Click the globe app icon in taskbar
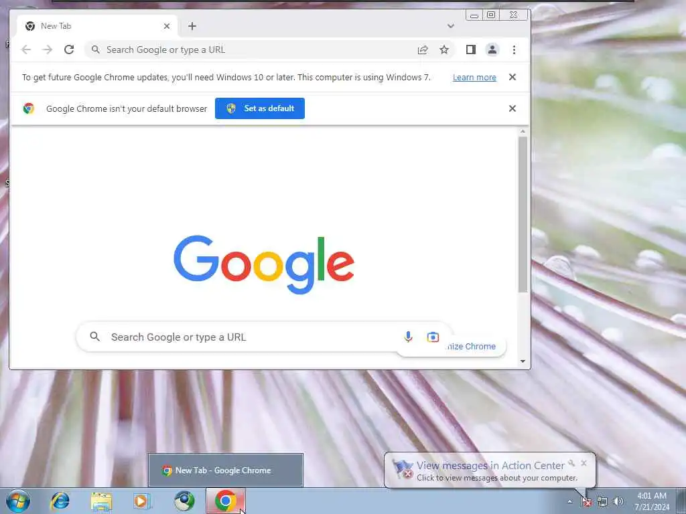The height and width of the screenshot is (514, 686). point(184,501)
